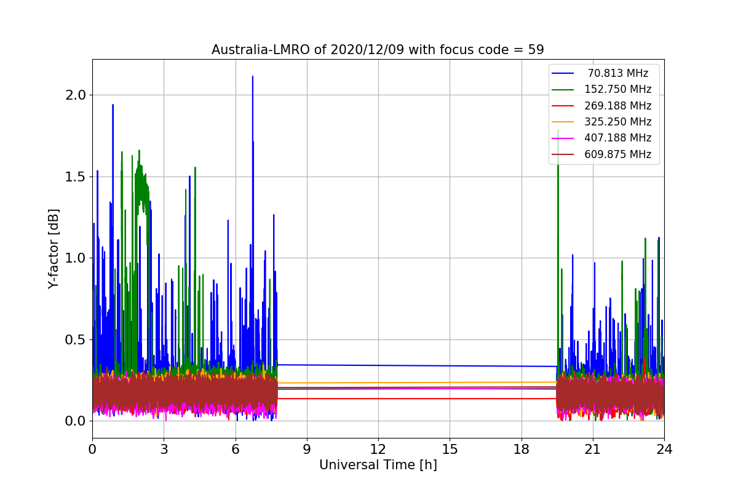Click the 15 tick on the time axis
This screenshot has height=492, width=738.
450,449
